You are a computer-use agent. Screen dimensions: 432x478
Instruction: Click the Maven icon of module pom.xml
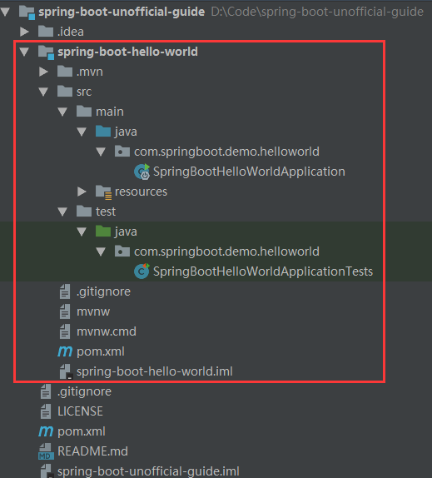click(65, 351)
